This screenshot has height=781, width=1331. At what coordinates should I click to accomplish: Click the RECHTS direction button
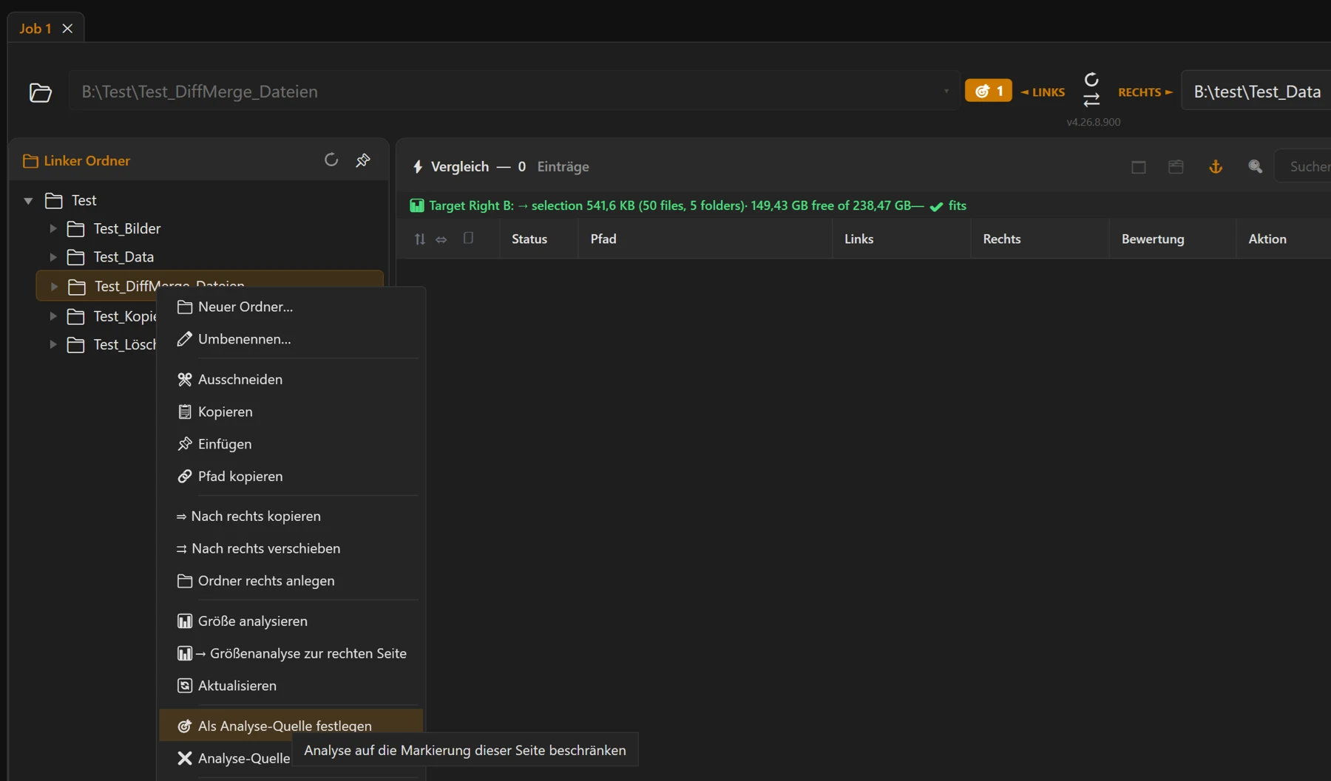coord(1145,92)
